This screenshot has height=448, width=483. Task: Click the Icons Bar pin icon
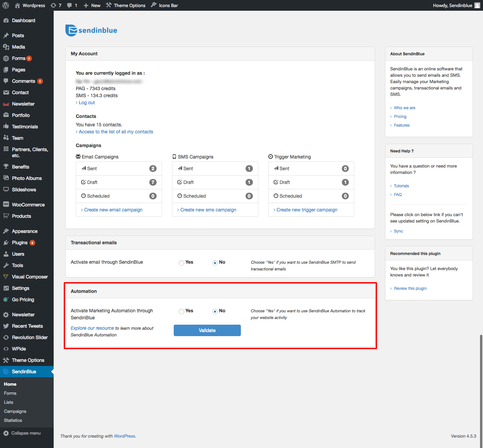[x=154, y=5]
